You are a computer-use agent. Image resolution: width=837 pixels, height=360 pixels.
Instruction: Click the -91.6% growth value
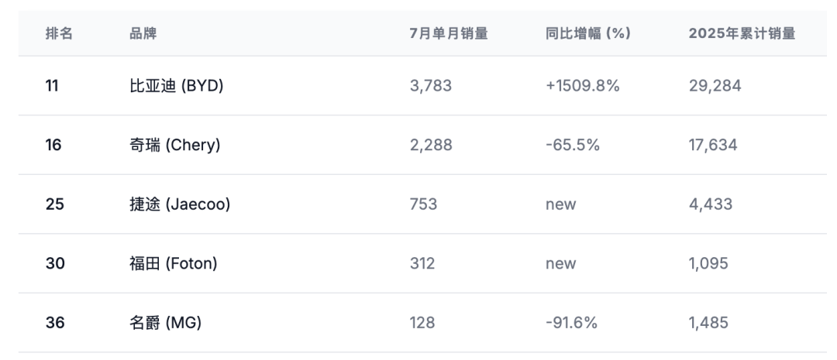coord(572,323)
